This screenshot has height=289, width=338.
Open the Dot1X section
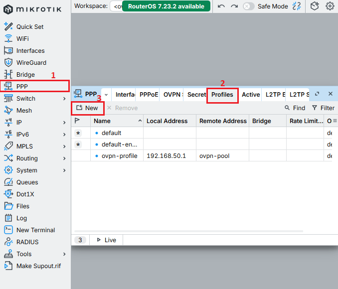(19, 194)
